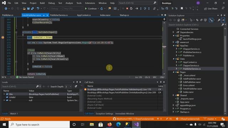The width and height of the screenshot is (228, 128).
Task: Open Firefox from the taskbar
Action: pyautogui.click(x=110, y=124)
